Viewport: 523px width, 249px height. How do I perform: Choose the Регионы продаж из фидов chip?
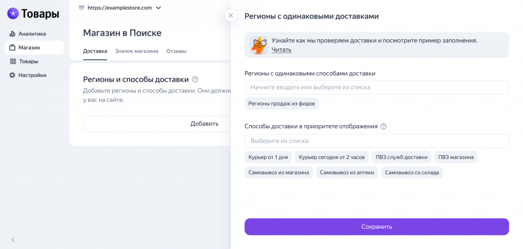click(282, 104)
